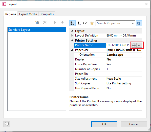The image size is (151, 132).
Task: Select the Standard Layout list entry
Action: pyautogui.click(x=37, y=30)
